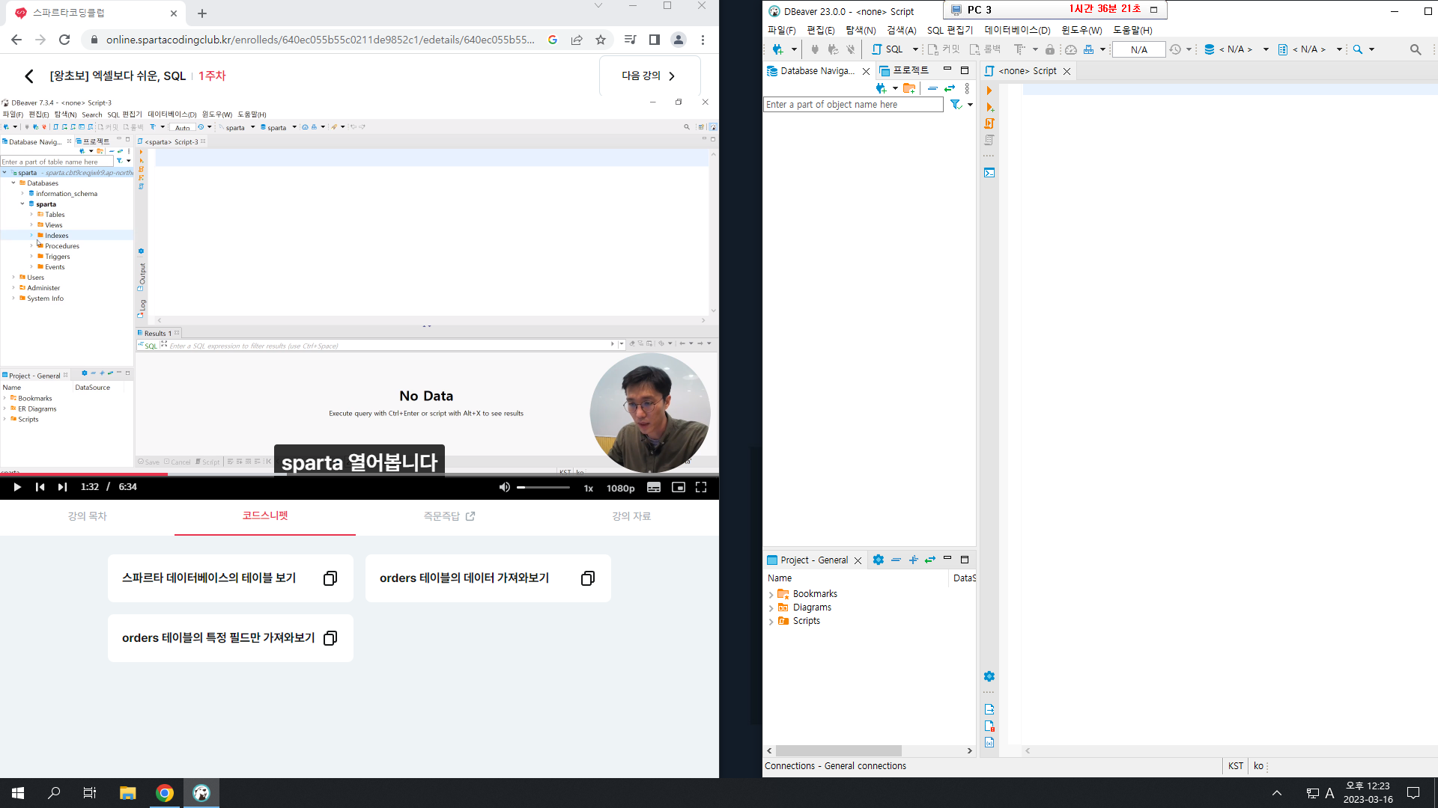Open the 1x playback speed selector
This screenshot has width=1438, height=808.
click(x=589, y=489)
